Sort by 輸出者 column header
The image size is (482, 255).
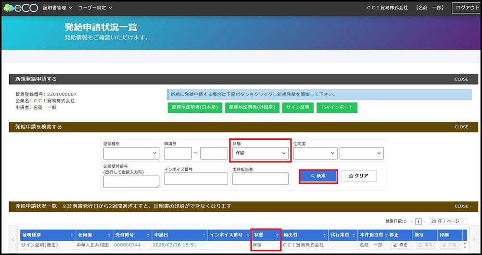click(304, 235)
